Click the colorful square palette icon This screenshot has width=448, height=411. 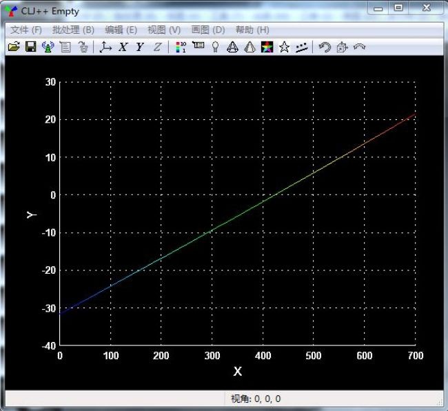click(267, 47)
